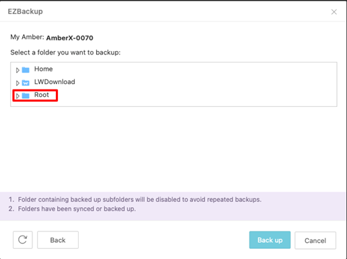
Task: Choose the LWDownload folder label
Action: (x=54, y=82)
